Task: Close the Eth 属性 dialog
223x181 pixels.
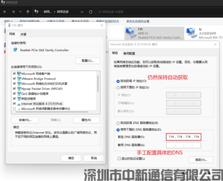Action: (x=102, y=25)
